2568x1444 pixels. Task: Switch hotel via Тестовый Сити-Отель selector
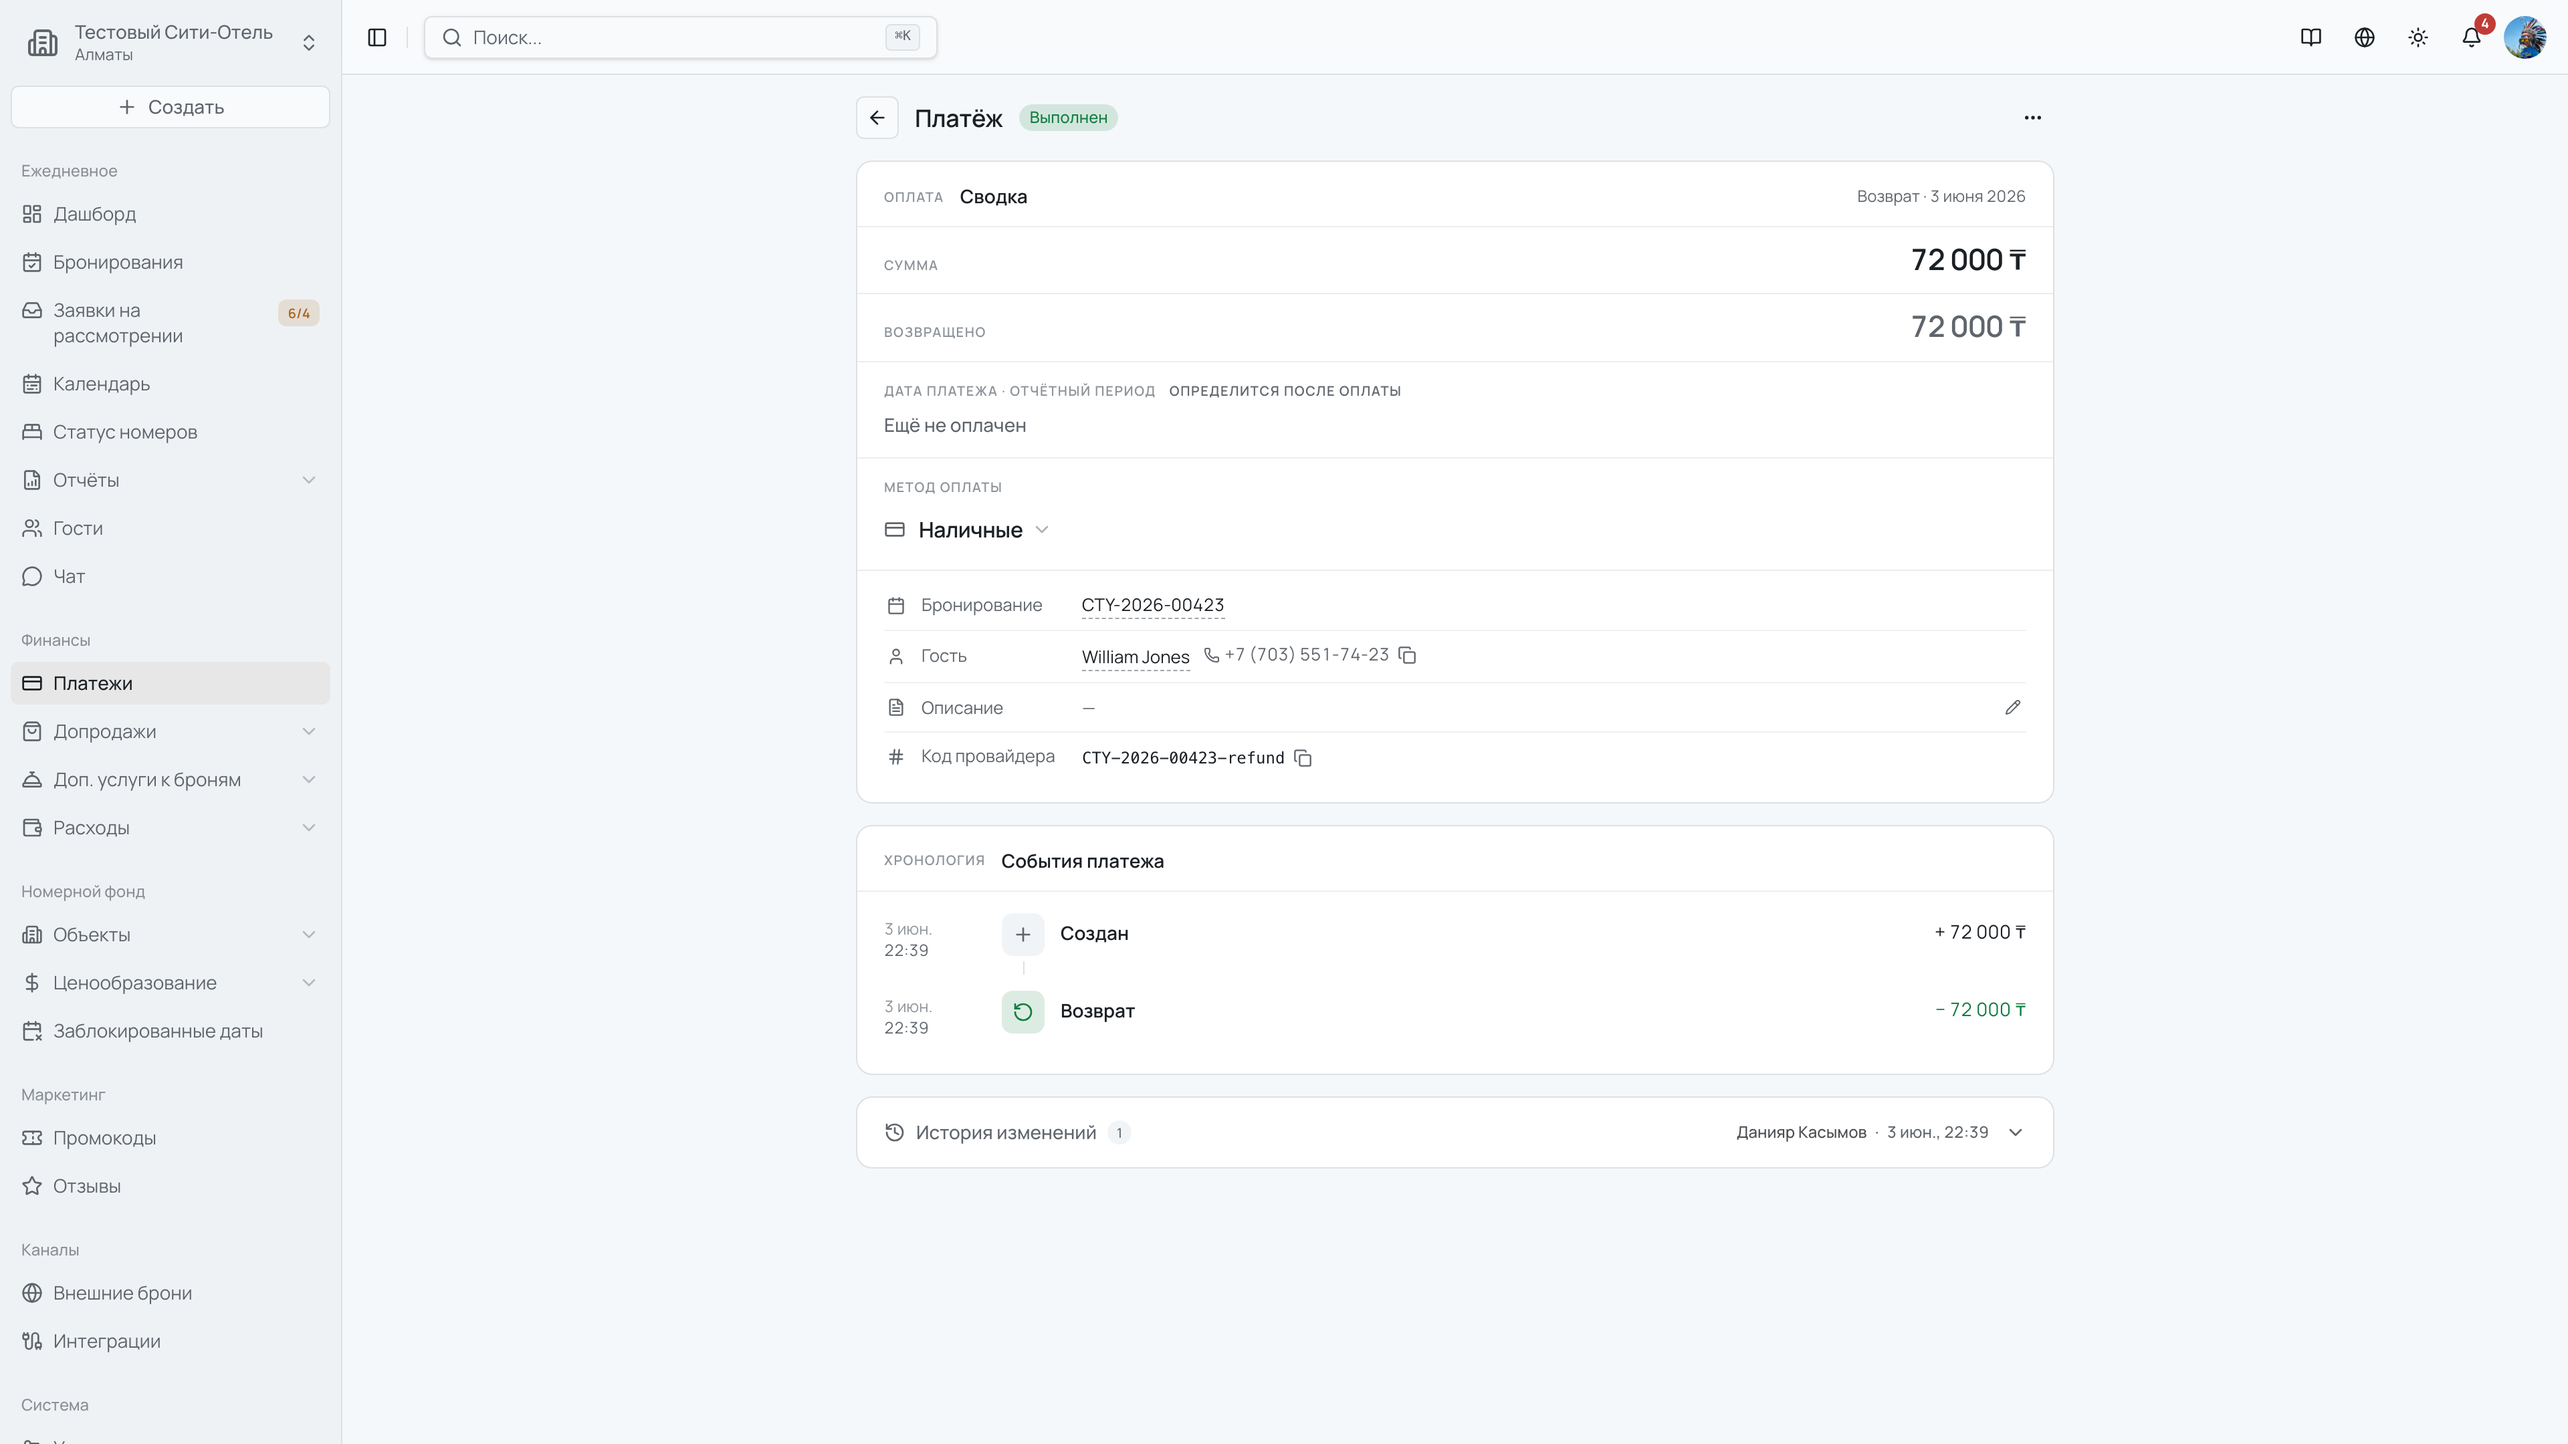point(171,42)
